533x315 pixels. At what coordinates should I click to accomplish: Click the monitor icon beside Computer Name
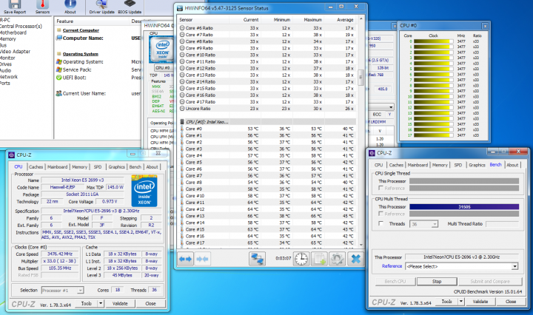pos(58,38)
